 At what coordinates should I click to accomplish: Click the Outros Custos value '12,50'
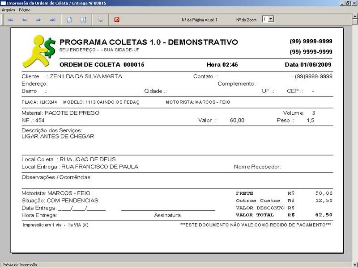point(324,201)
